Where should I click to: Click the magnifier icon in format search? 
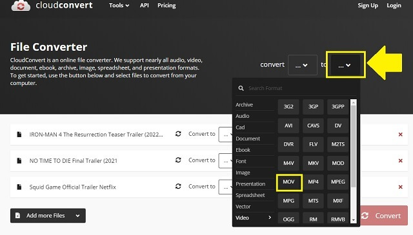(x=241, y=88)
